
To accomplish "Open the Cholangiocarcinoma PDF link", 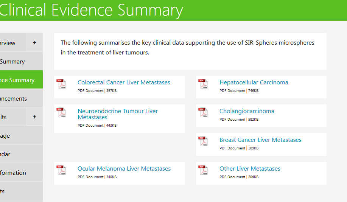I will [247, 111].
